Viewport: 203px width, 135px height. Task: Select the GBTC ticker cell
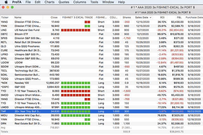tap(4, 34)
